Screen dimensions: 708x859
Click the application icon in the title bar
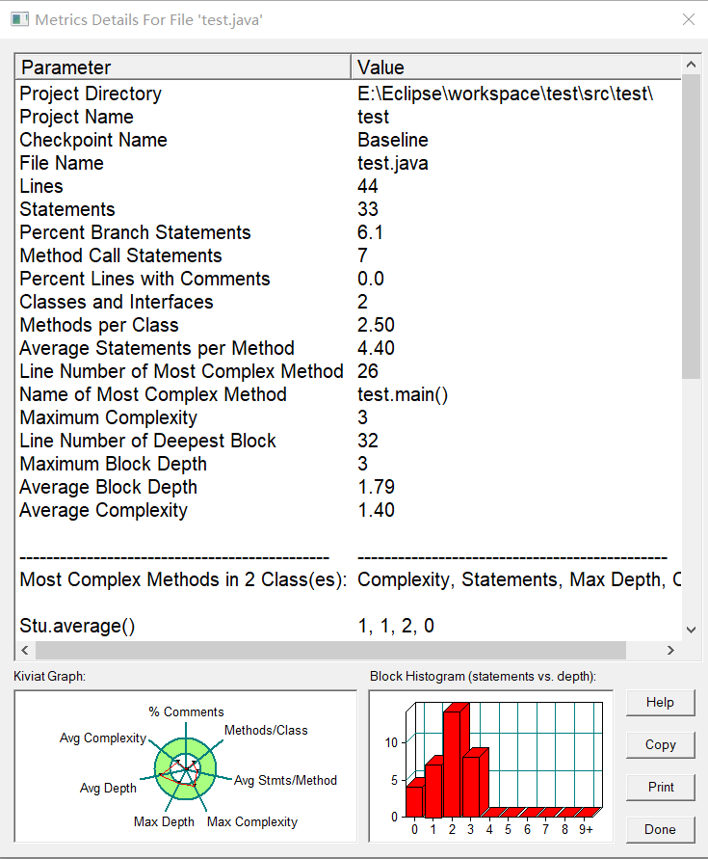(x=19, y=19)
